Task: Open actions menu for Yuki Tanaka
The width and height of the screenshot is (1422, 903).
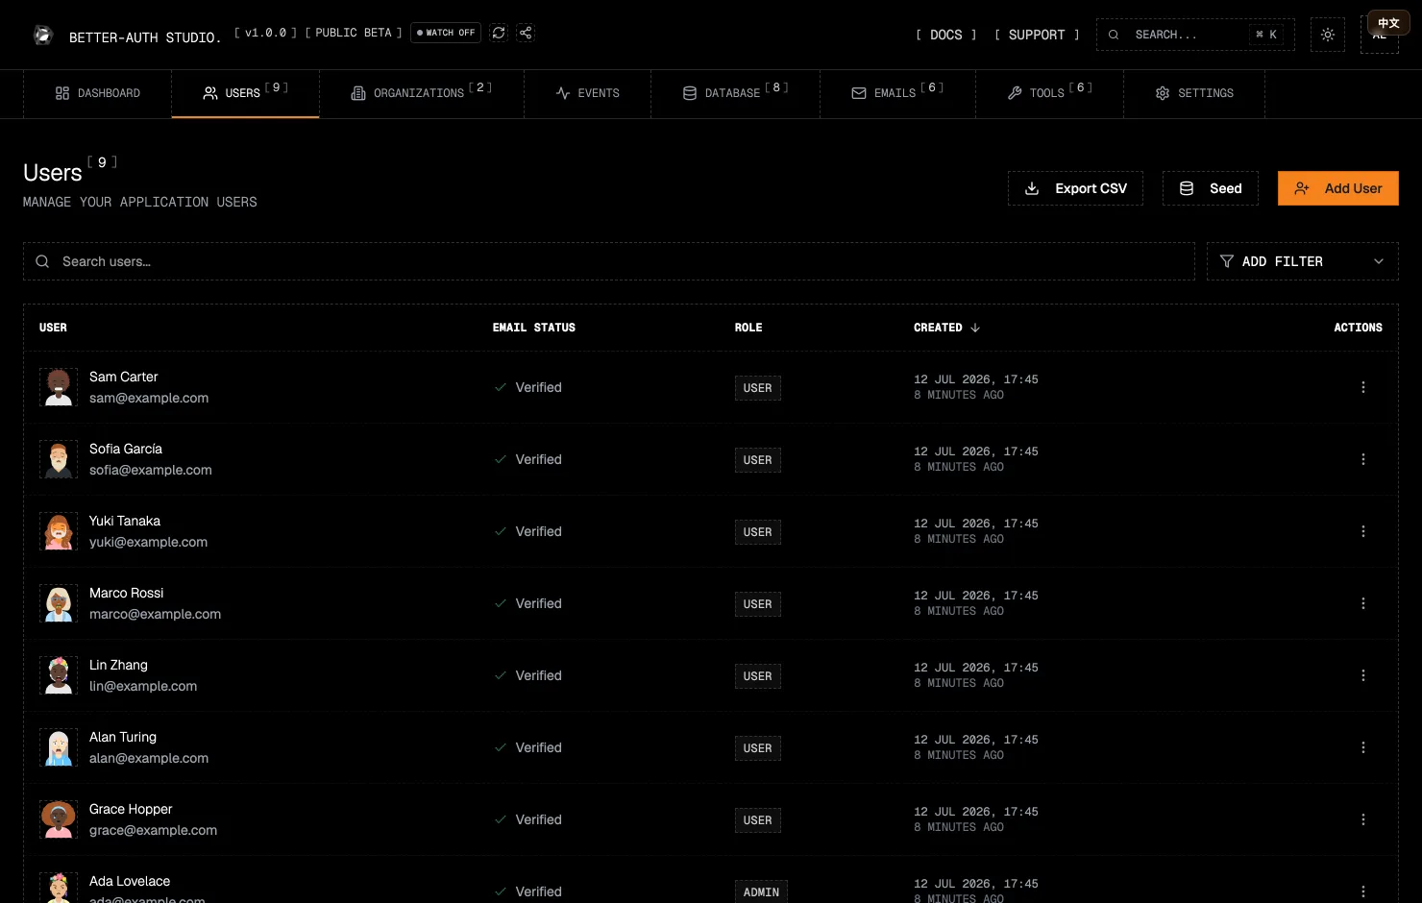Action: tap(1362, 531)
